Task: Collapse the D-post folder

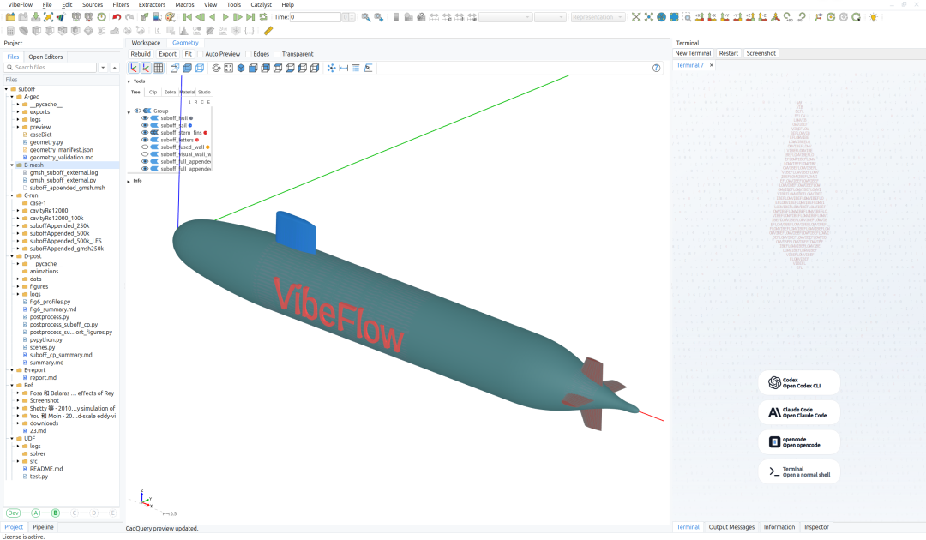Action: click(x=12, y=257)
